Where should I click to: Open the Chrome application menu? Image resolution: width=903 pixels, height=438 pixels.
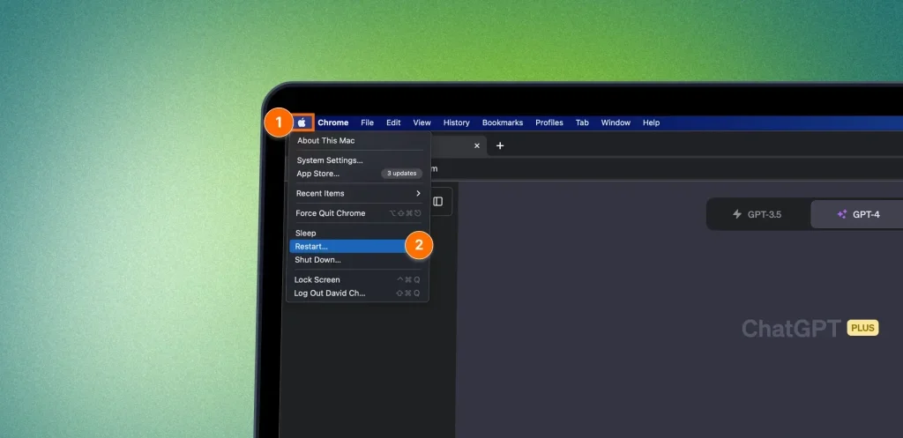coord(333,122)
